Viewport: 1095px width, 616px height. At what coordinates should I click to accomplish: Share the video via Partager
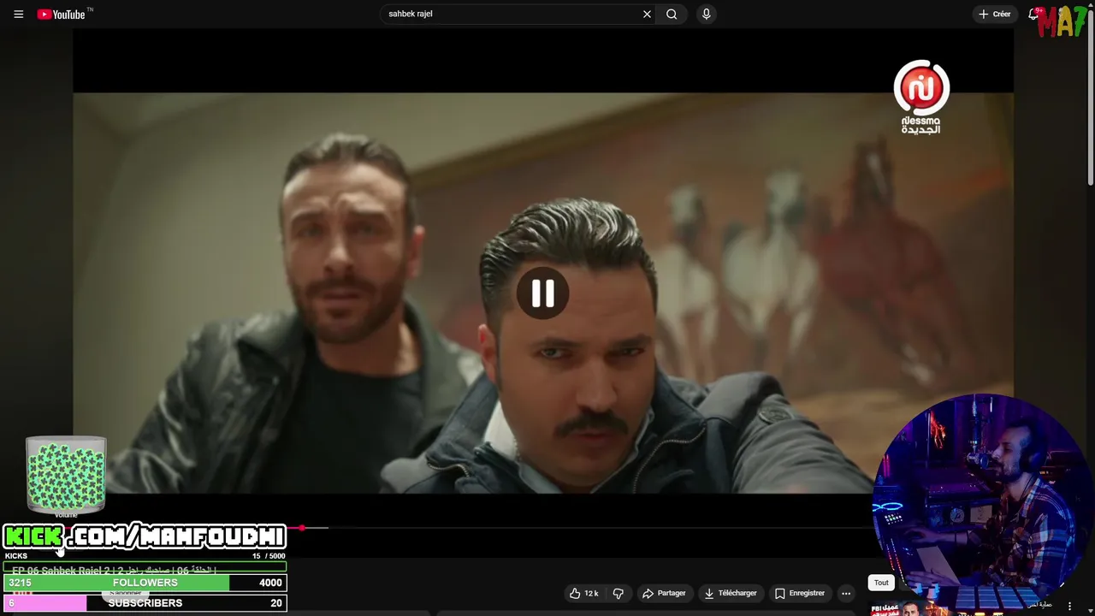point(664,593)
